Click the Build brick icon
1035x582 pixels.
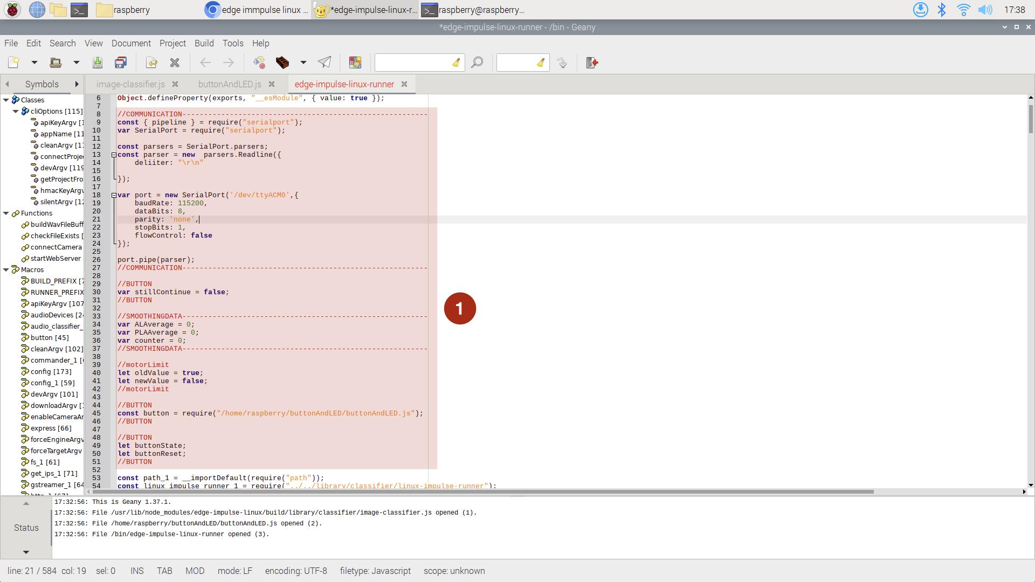282,63
